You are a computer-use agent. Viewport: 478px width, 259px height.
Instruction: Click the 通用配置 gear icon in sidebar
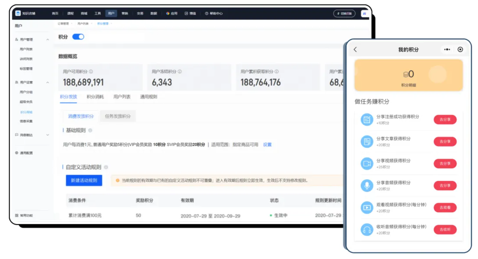[17, 153]
